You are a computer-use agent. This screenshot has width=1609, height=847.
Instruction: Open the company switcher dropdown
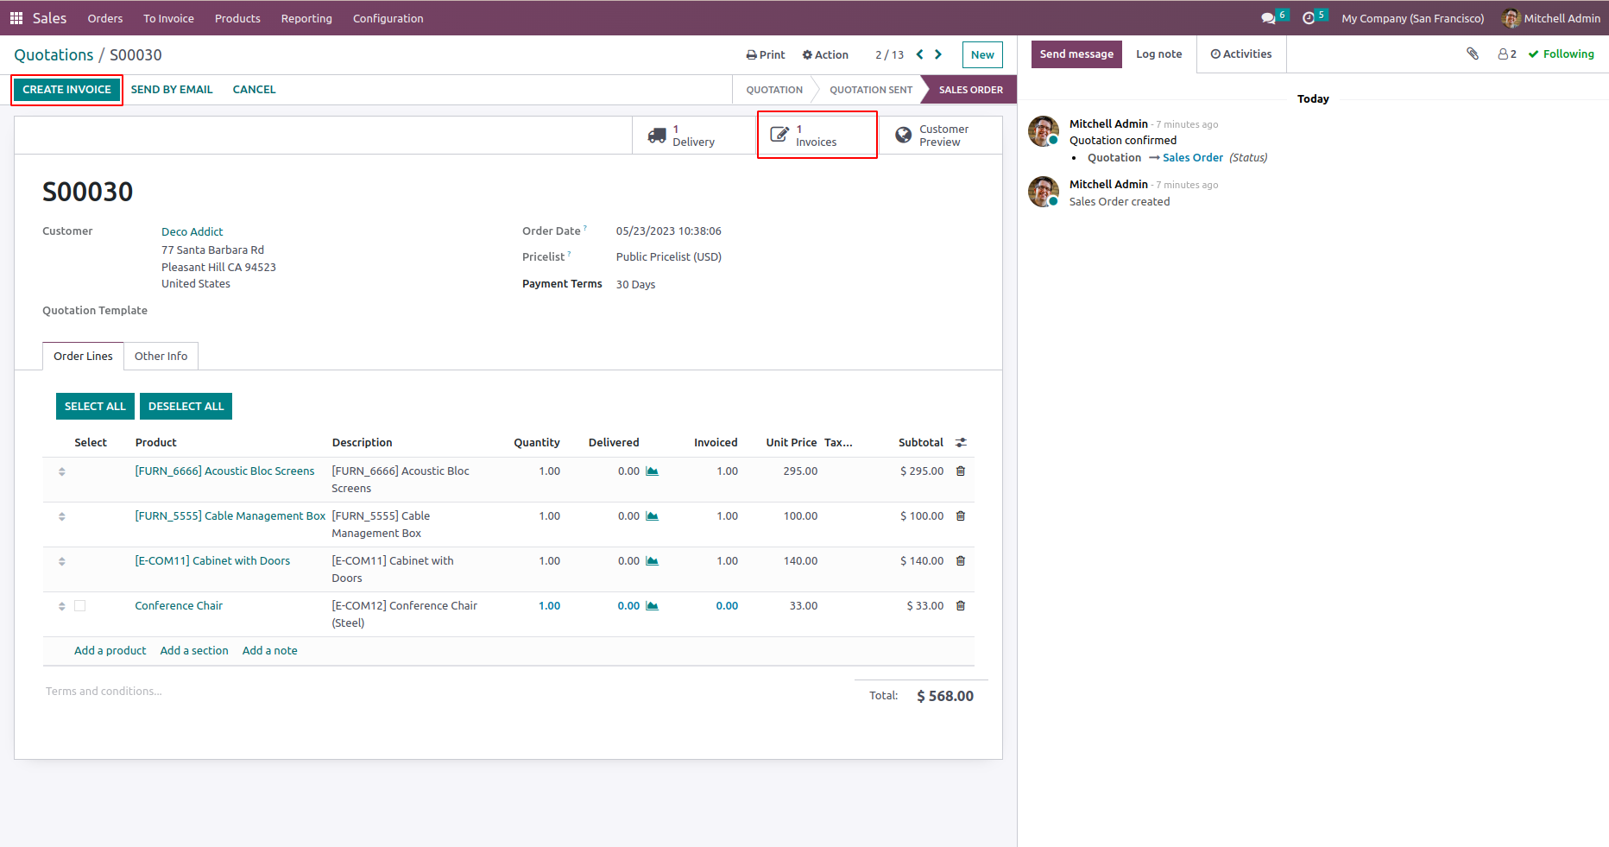point(1412,18)
